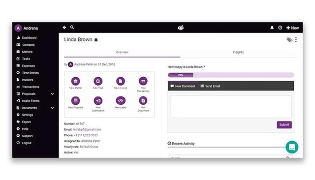The width and height of the screenshot is (315, 180).
Task: Click the lindabpfl@gmail.com email link
Action: (87, 130)
